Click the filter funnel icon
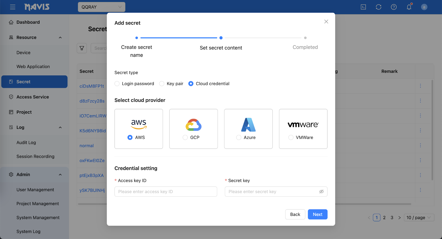Screen dimensions: 442x239 [x=82, y=48]
